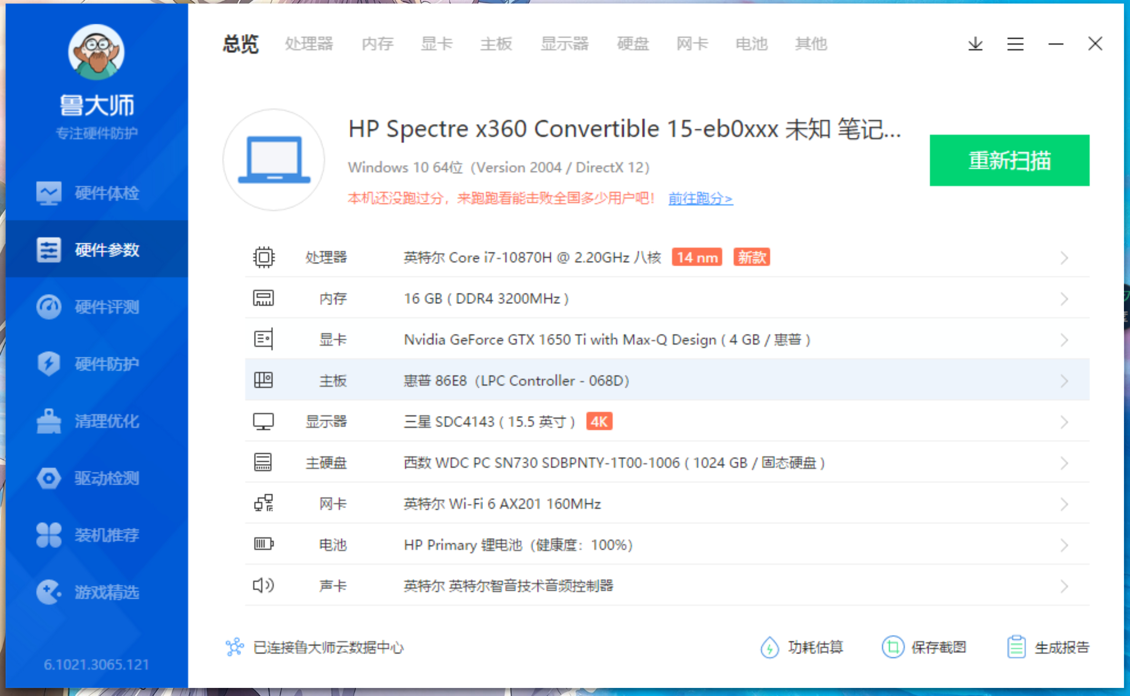The image size is (1130, 696).
Task: Click the processor chip icon
Action: pos(264,258)
